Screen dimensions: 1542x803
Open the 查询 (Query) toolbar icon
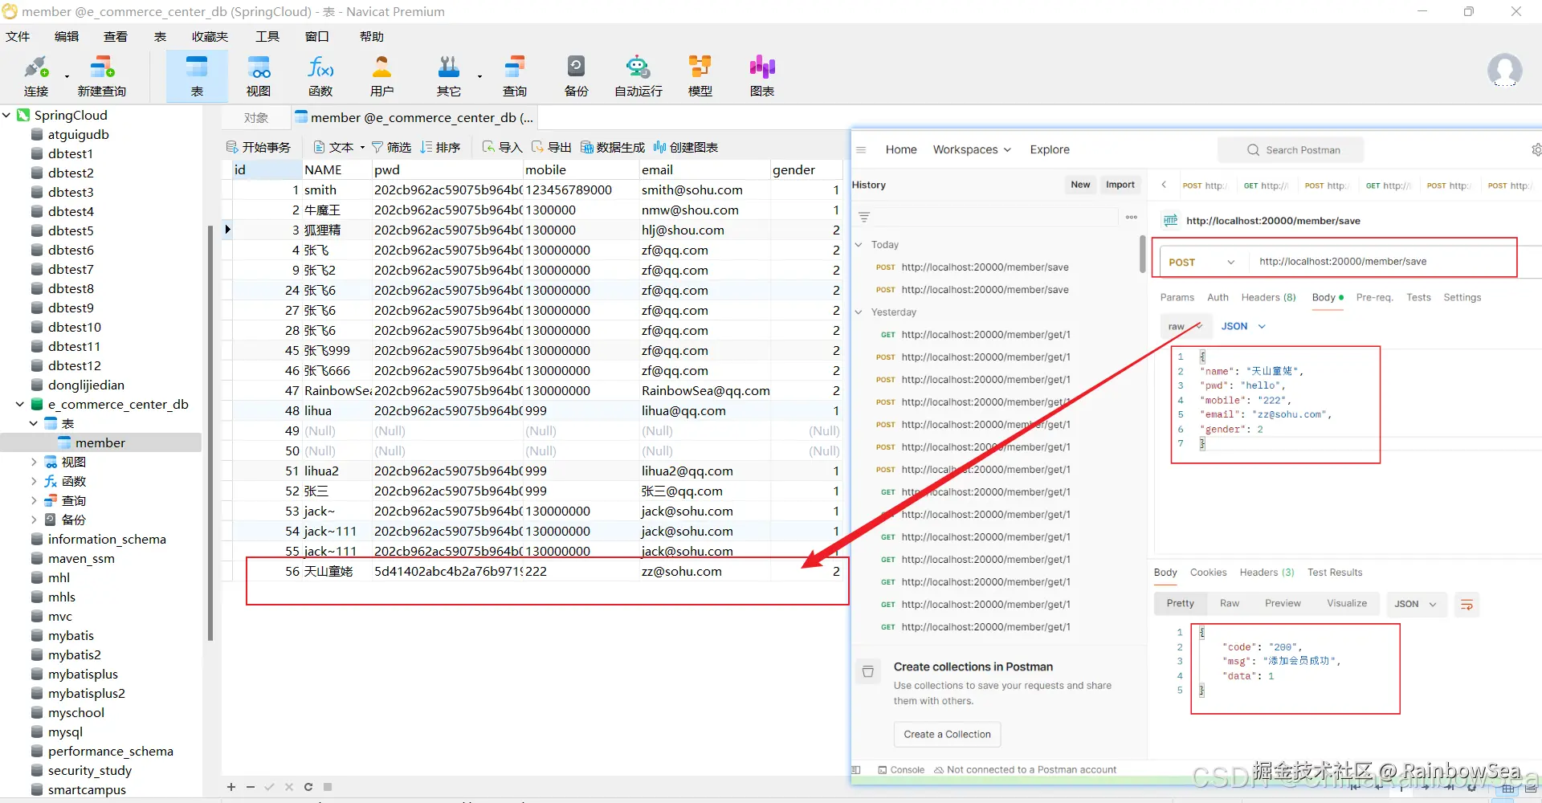(515, 75)
